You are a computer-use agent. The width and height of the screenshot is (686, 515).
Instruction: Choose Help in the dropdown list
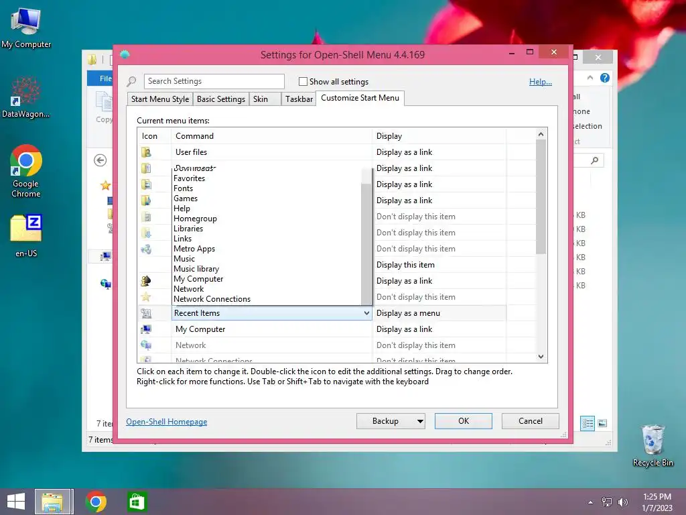(x=182, y=209)
